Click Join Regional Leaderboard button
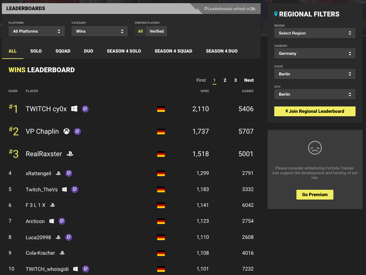 pyautogui.click(x=315, y=111)
